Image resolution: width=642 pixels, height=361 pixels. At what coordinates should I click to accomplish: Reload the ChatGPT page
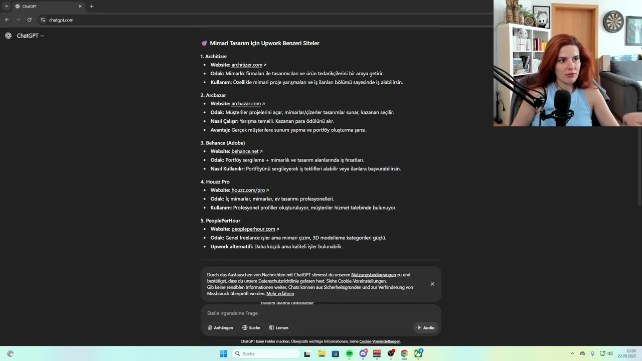coord(29,20)
